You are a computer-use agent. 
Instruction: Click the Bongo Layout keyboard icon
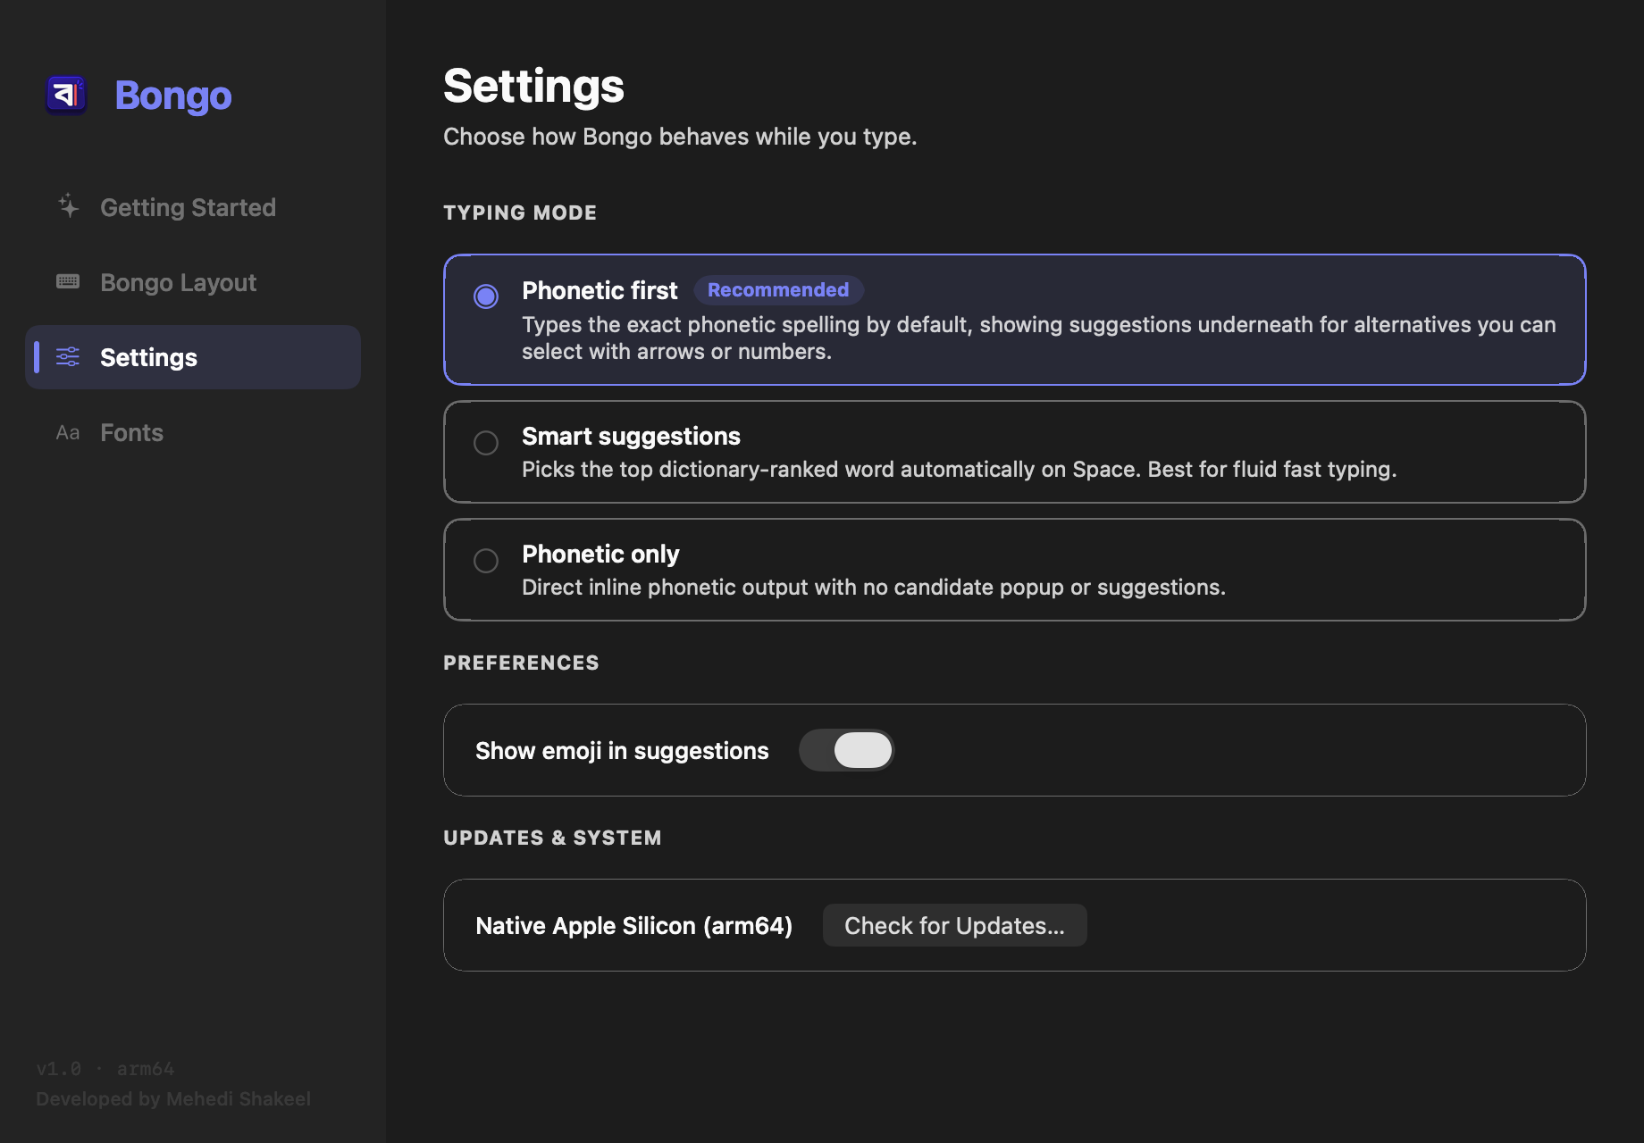click(x=68, y=282)
